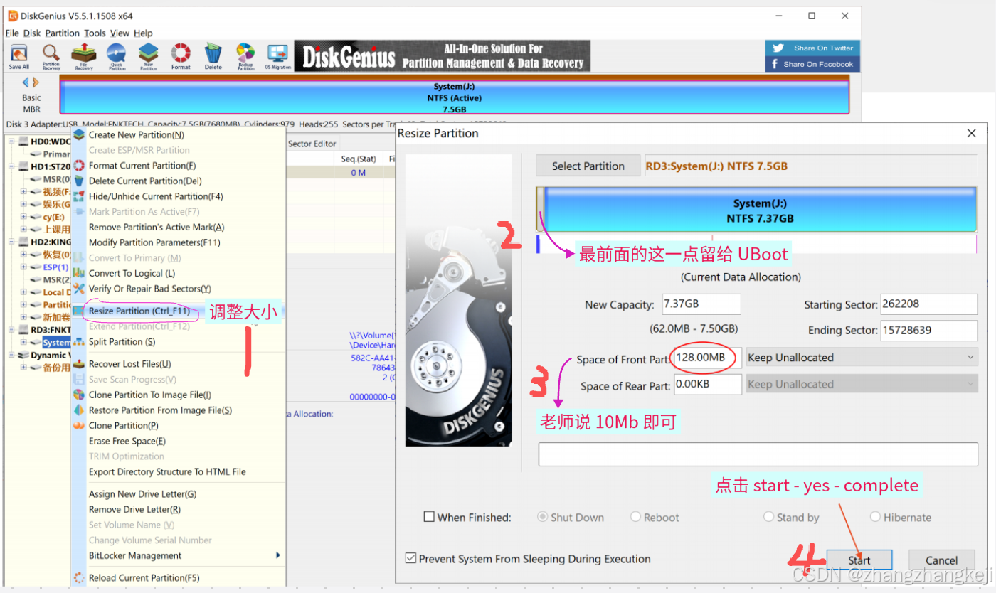The image size is (996, 593).
Task: Click Cancel in the Resize Partition dialog
Action: (941, 560)
